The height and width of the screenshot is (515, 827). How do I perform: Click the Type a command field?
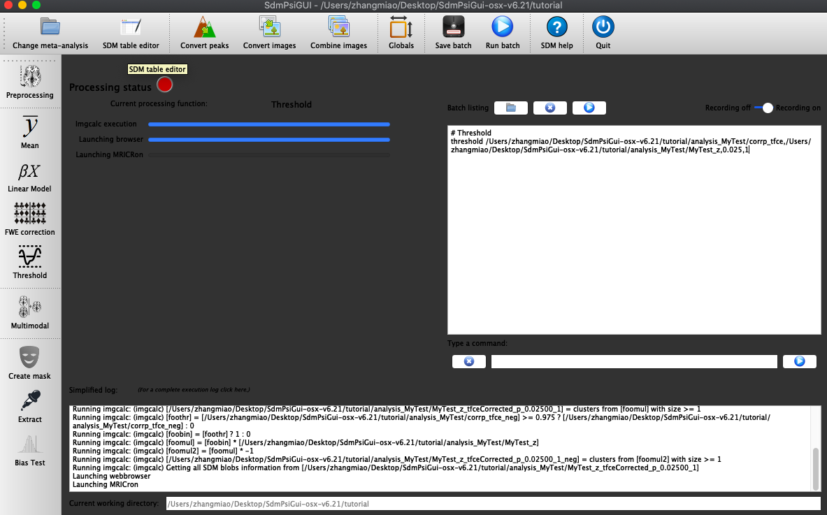(633, 361)
